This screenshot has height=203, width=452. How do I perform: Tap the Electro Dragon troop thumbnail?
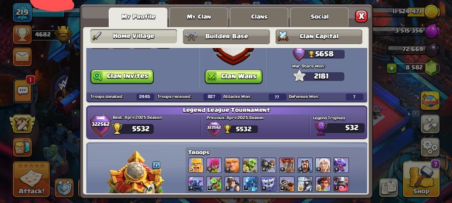click(250, 184)
